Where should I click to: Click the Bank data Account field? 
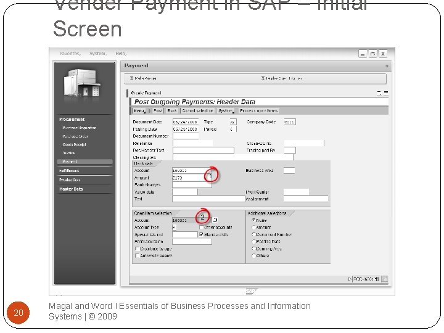pyautogui.click(x=191, y=170)
